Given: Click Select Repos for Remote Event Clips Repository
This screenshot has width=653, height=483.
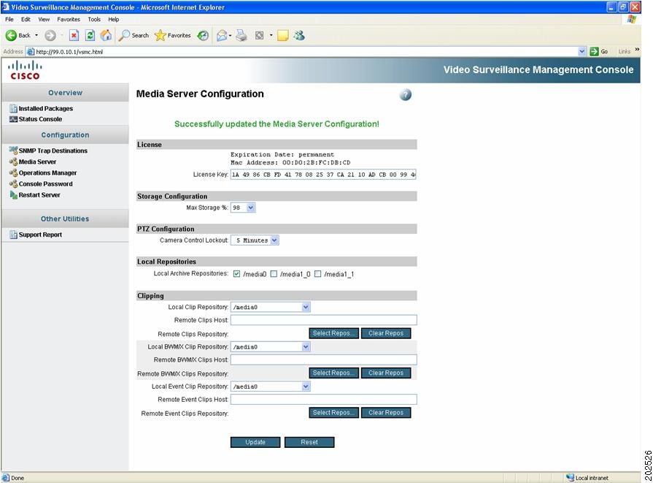Looking at the screenshot, I should 333,413.
